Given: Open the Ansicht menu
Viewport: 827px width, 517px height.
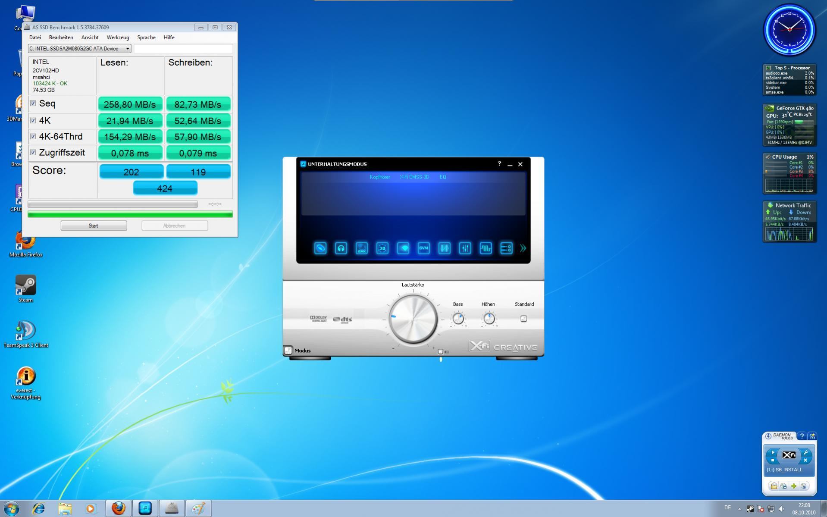Looking at the screenshot, I should click(90, 38).
